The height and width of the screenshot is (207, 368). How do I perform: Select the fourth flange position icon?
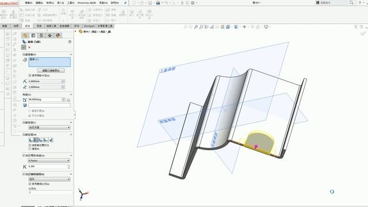pos(46,140)
